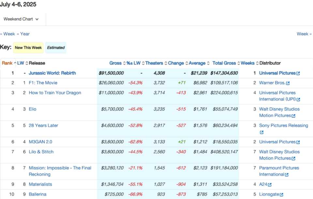Click the Jurassic World gross $91,500,000
This screenshot has height=199, width=313.
tap(111, 73)
